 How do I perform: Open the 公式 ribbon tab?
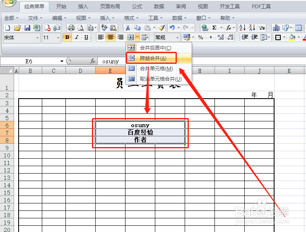pos(137,7)
